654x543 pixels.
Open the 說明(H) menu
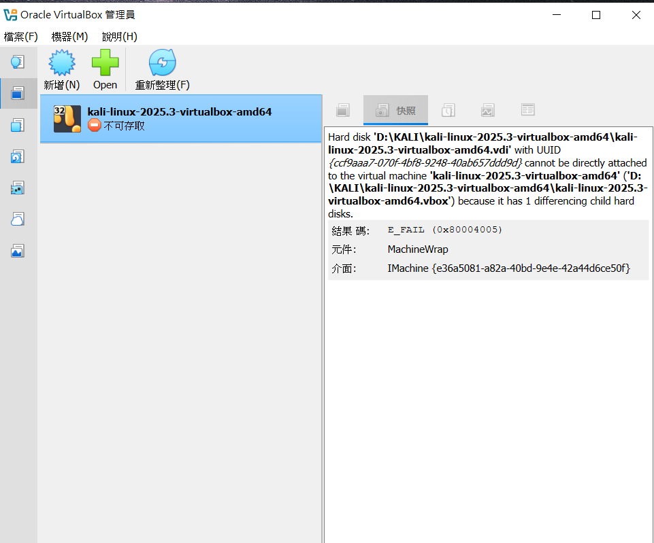[x=120, y=37]
